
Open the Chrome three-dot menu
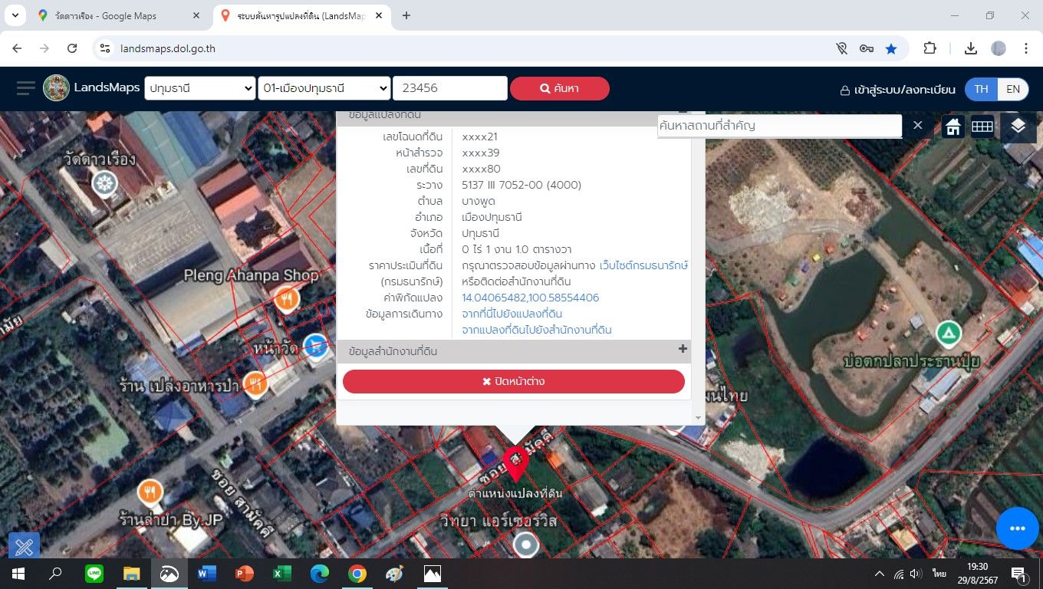(1026, 48)
